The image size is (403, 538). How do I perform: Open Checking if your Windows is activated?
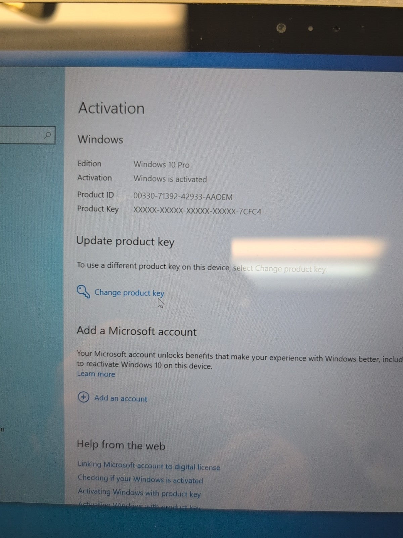140,479
